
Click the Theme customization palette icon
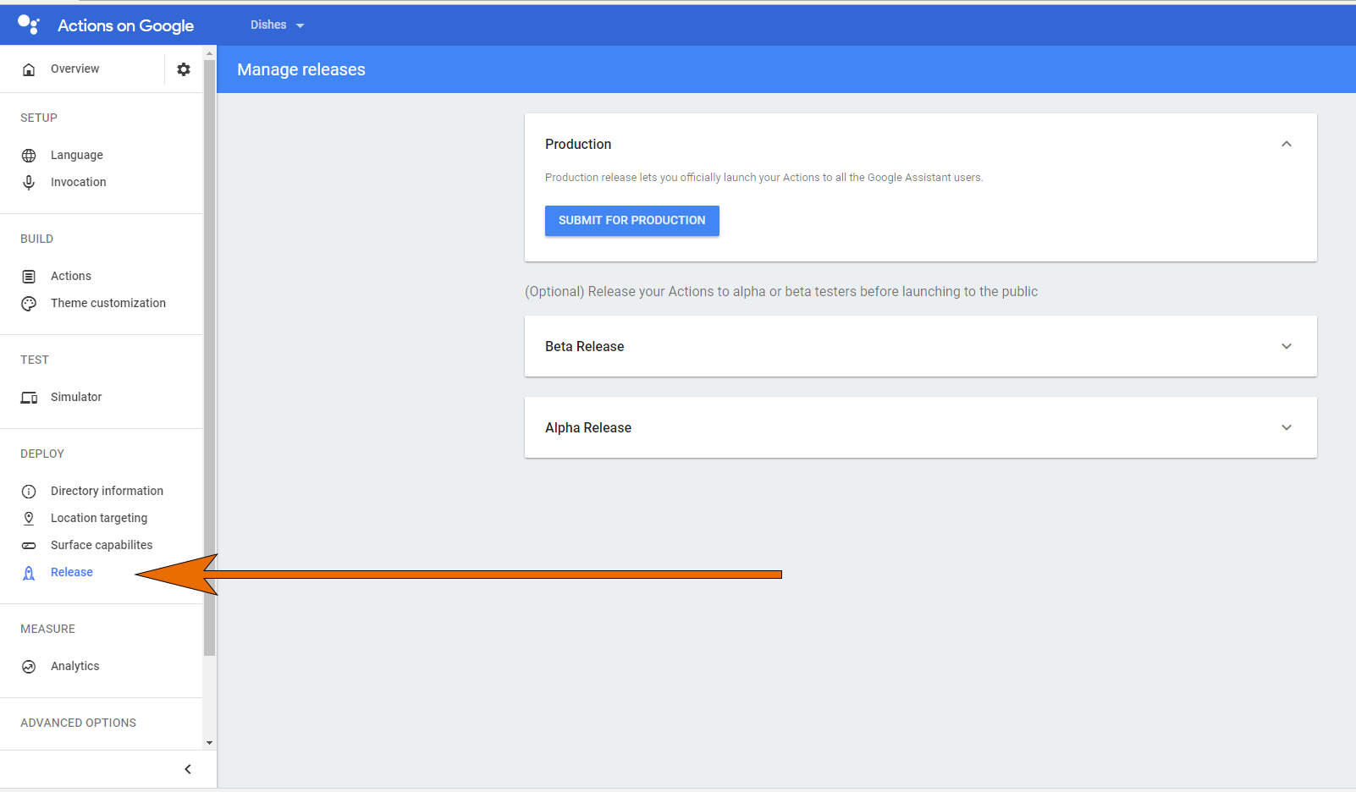point(29,304)
